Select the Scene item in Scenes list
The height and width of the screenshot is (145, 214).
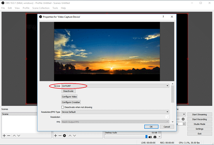pyautogui.click(x=19, y=114)
